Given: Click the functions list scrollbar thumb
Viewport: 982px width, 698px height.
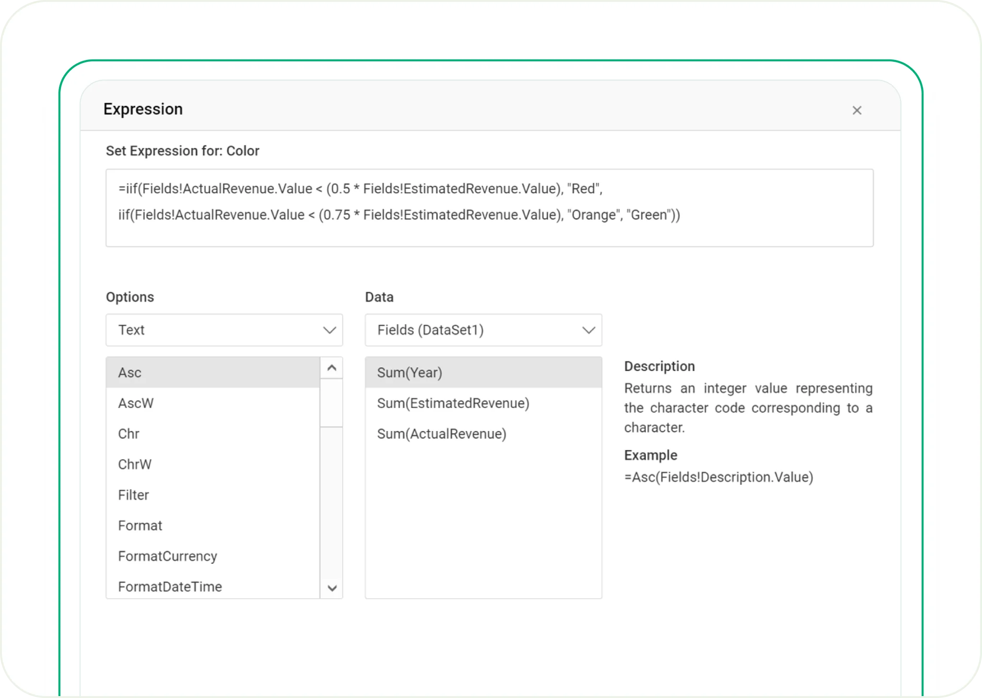Looking at the screenshot, I should 331,403.
